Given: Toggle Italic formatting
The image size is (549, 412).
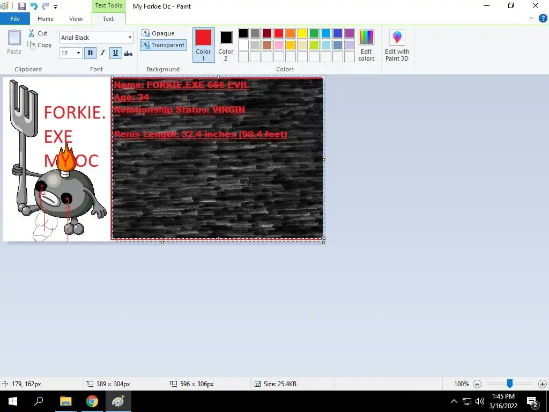Looking at the screenshot, I should 102,53.
